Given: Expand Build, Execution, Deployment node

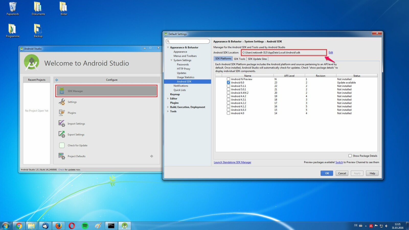Looking at the screenshot, I should (x=168, y=107).
